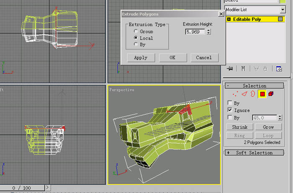293x193 pixels.
Task: Select Polygon sub-object level icon
Action: [x=262, y=94]
